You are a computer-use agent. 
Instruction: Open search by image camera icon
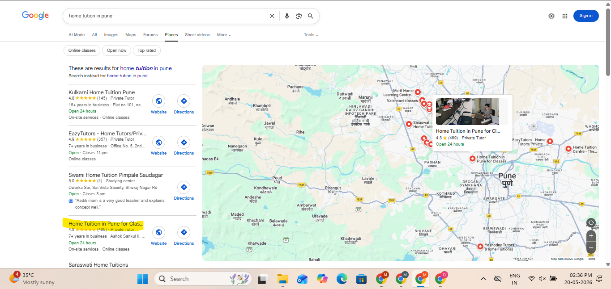coord(299,16)
